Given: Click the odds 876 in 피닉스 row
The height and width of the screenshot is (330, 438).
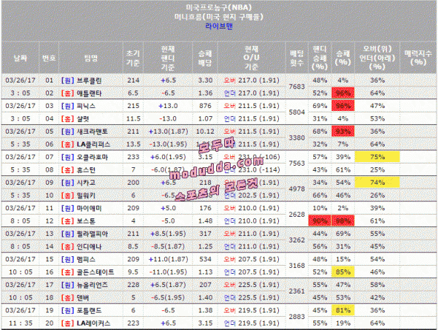Looking at the screenshot, I should coord(205,106).
